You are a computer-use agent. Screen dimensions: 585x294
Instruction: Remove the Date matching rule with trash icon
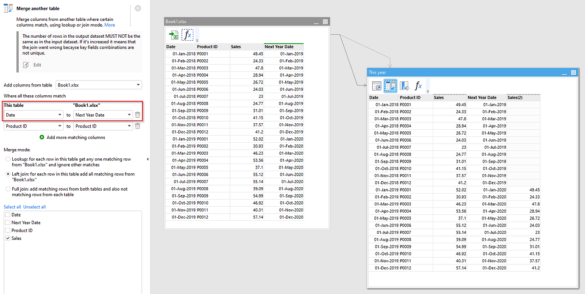point(137,114)
